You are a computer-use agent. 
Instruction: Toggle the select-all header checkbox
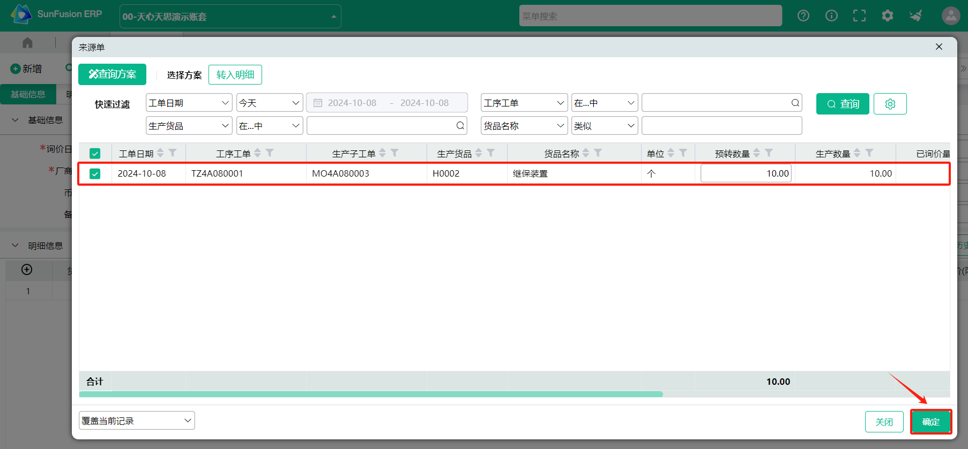tap(95, 154)
